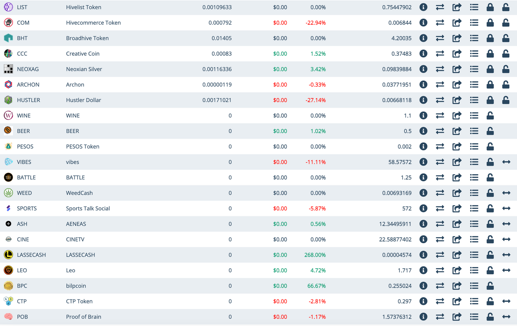Click double-headed arrow icon in LEO row

tap(506, 270)
